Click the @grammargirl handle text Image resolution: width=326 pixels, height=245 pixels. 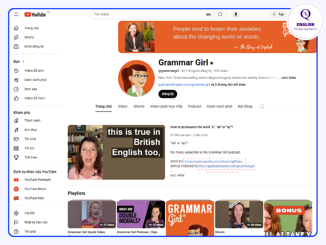click(168, 71)
